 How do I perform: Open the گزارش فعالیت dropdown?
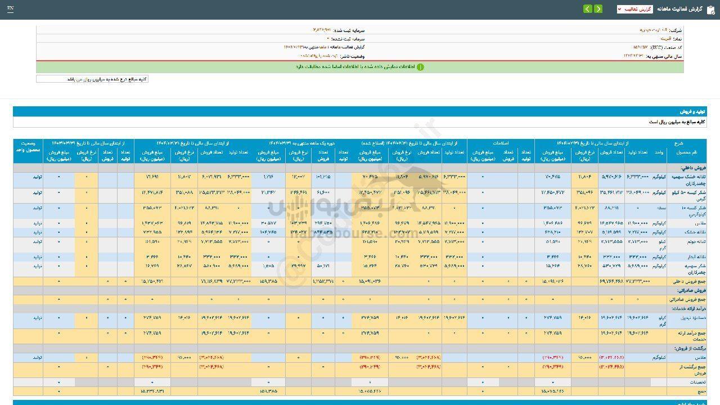click(x=634, y=9)
